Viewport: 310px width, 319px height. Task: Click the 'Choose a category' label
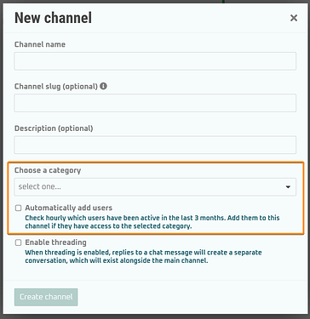(48, 170)
